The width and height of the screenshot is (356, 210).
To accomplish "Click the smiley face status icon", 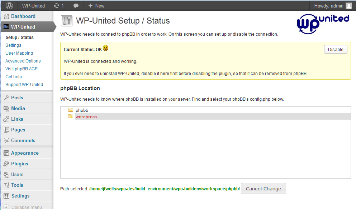I will 105,48.
